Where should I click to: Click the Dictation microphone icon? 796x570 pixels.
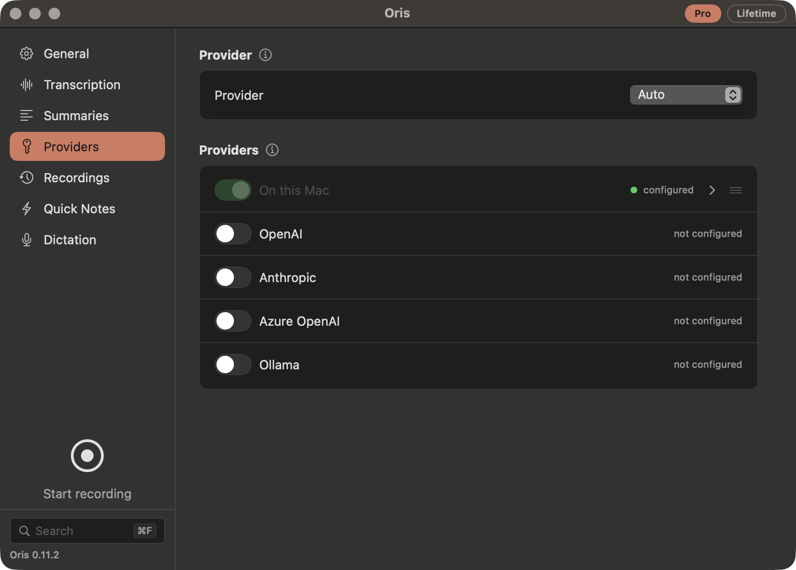click(x=27, y=240)
